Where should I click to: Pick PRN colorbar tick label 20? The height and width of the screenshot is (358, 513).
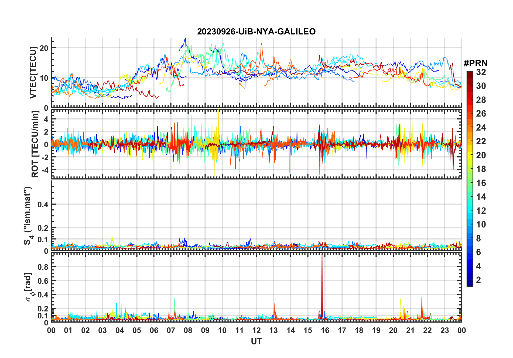pyautogui.click(x=481, y=155)
